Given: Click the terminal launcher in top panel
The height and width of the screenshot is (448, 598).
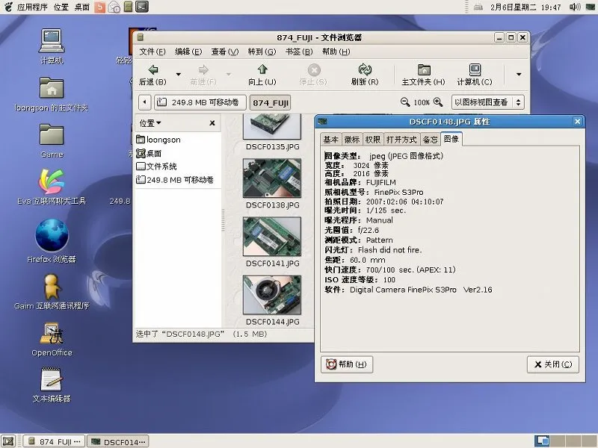Looking at the screenshot, I should click(141, 7).
